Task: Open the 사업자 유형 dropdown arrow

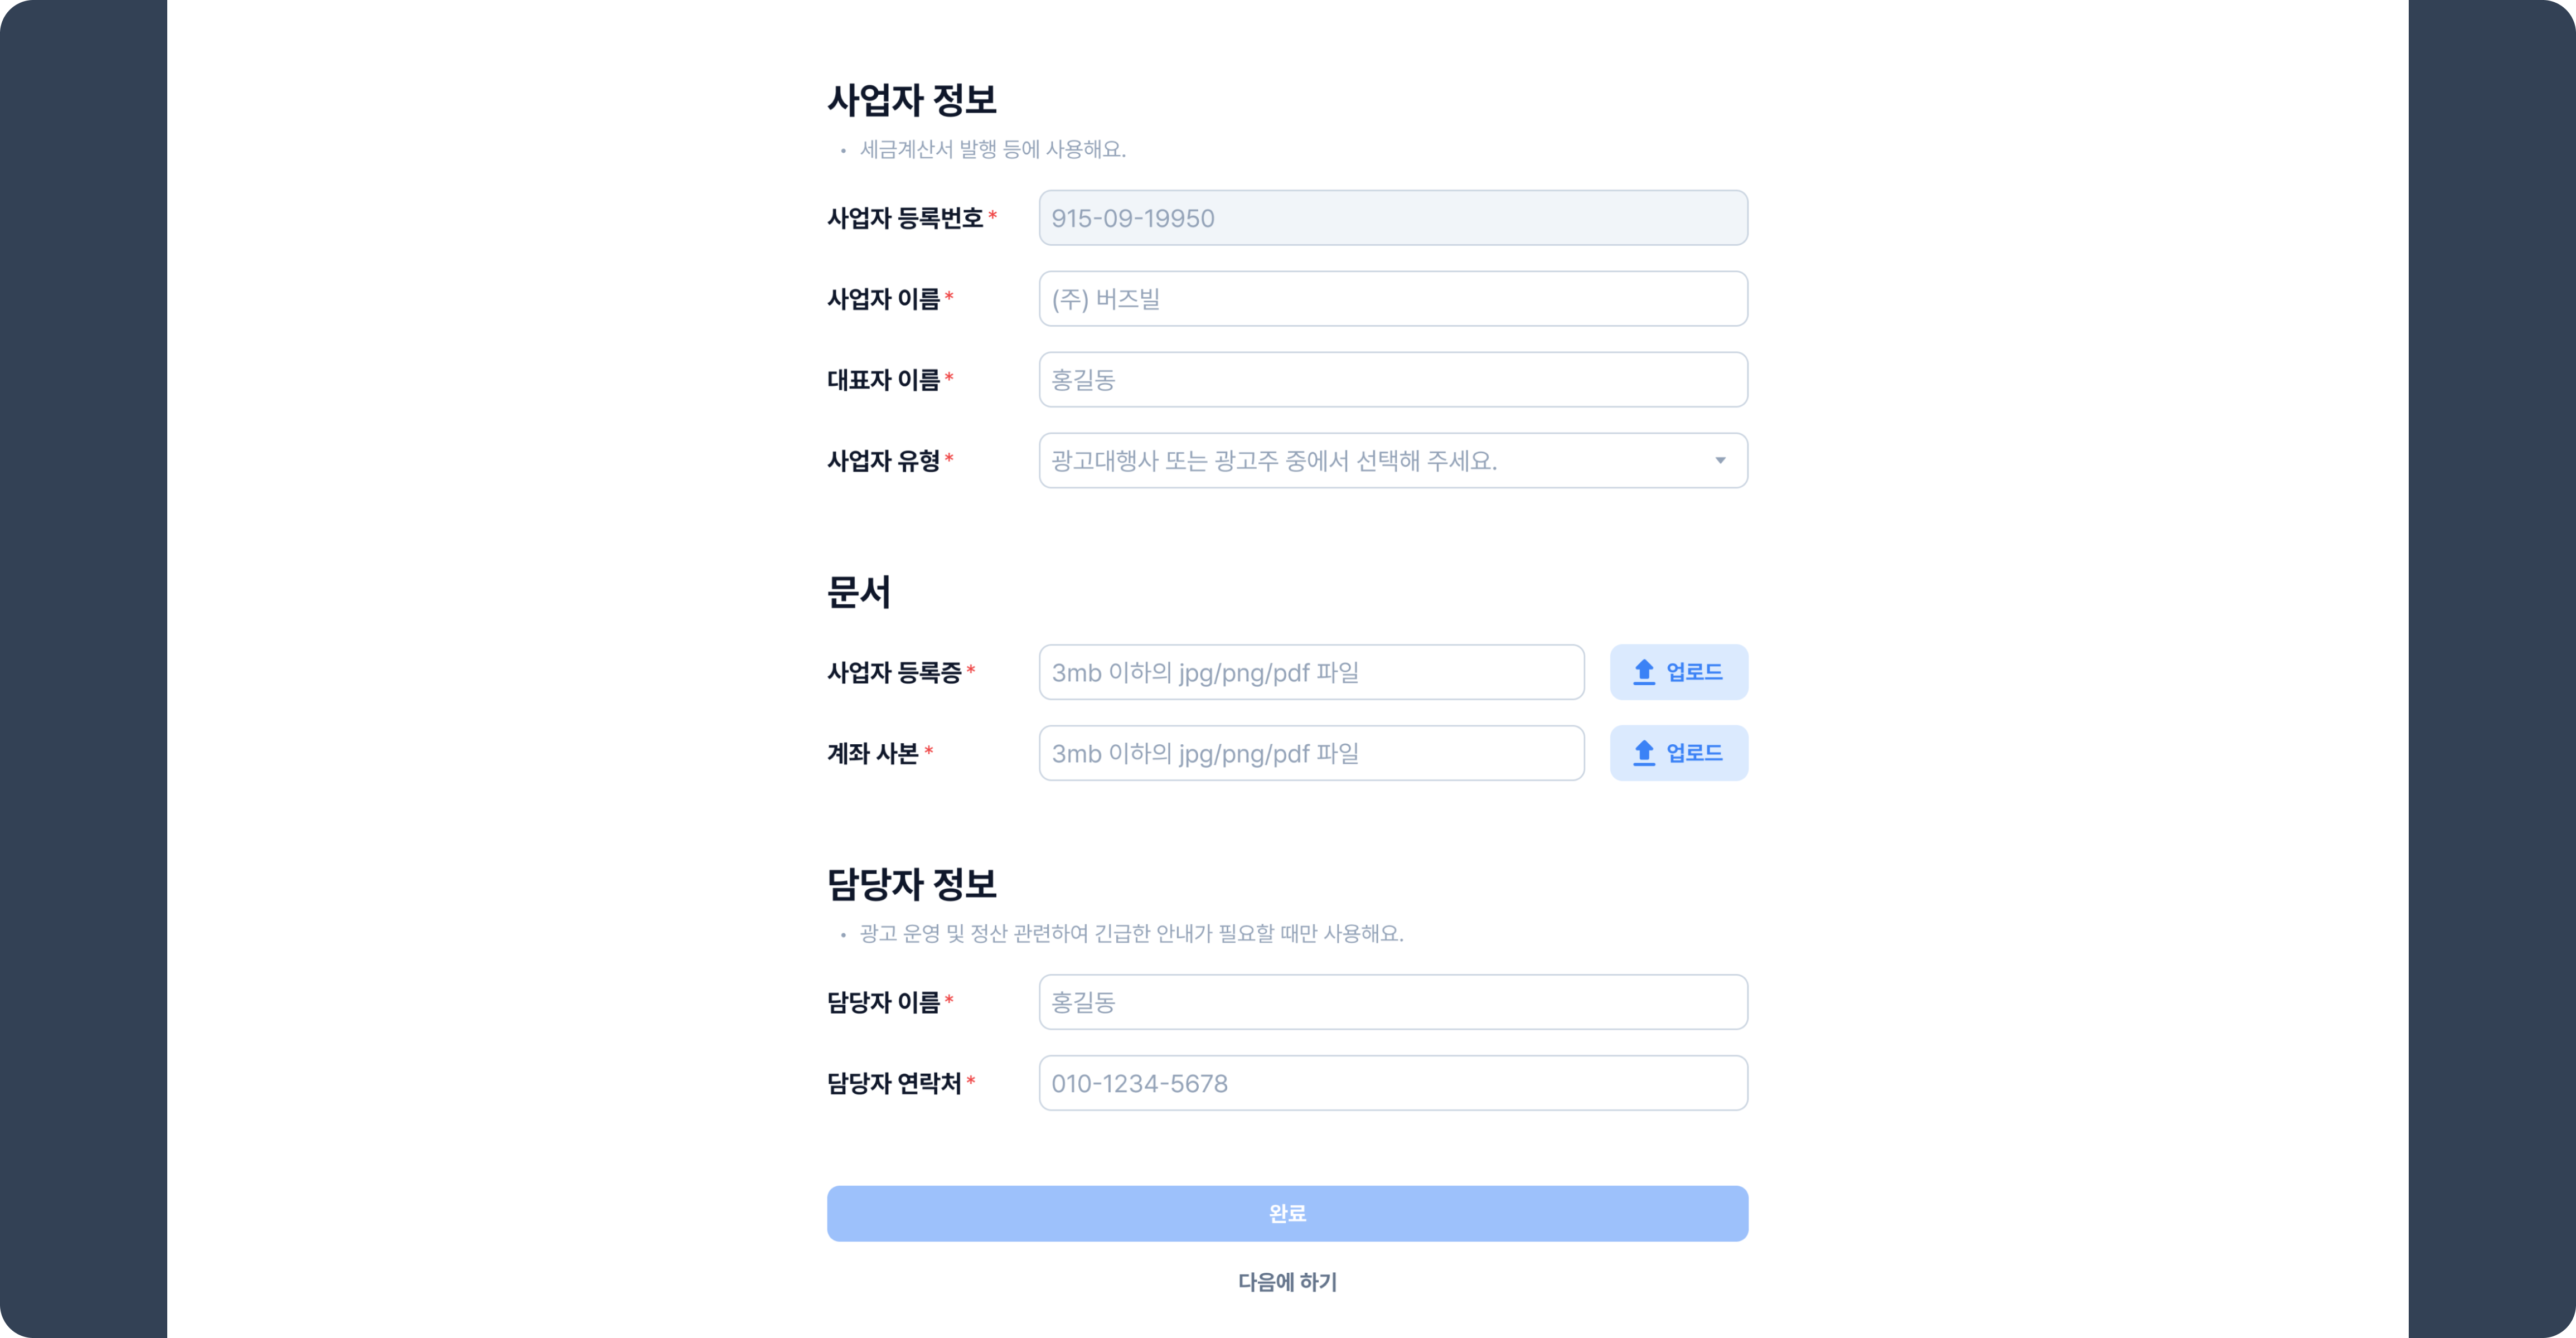Action: click(1720, 461)
